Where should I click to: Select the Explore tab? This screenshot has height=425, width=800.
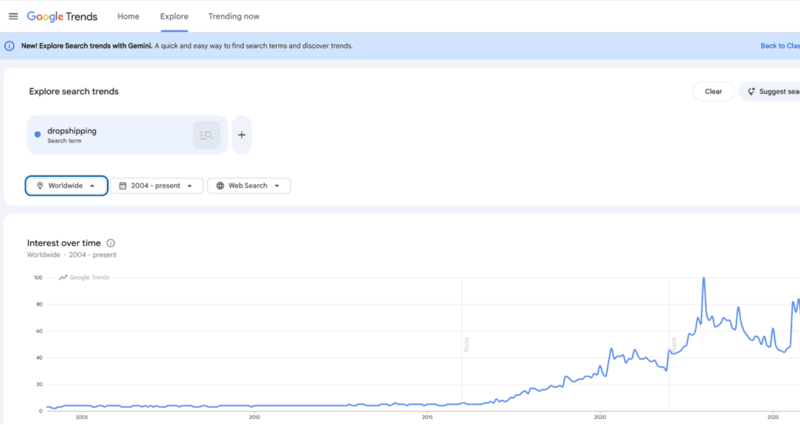pyautogui.click(x=174, y=16)
